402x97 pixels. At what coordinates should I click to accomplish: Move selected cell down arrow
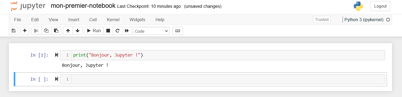click(x=78, y=31)
